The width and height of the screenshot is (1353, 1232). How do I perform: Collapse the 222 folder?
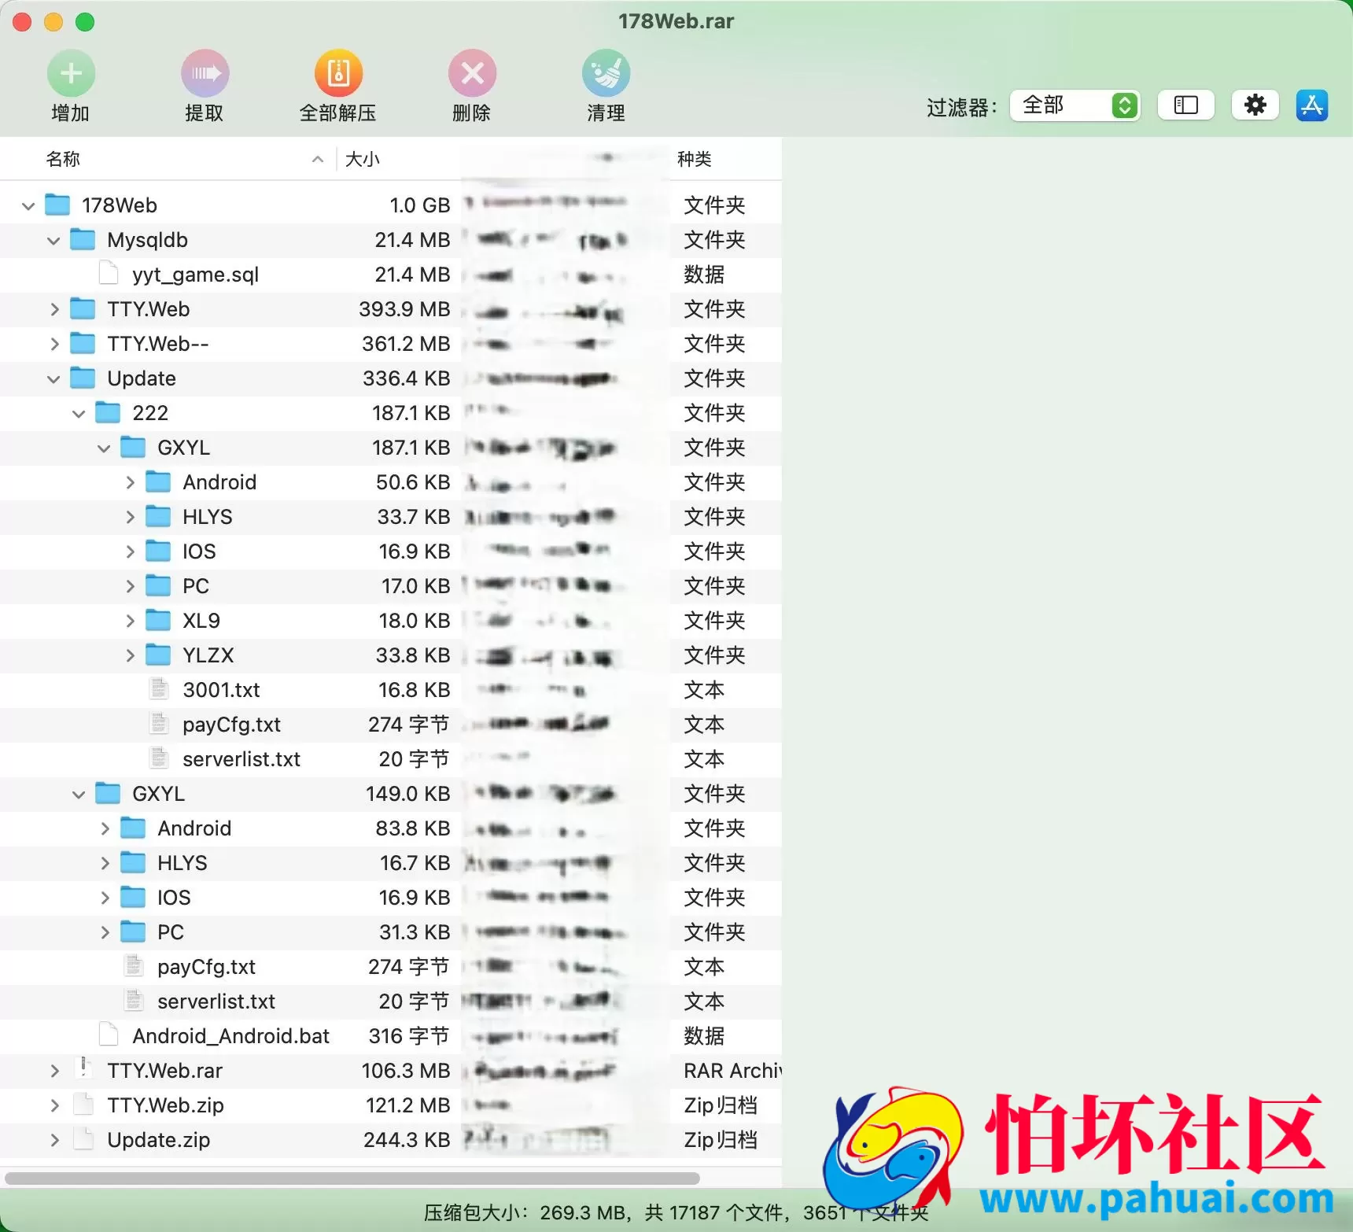pyautogui.click(x=79, y=414)
